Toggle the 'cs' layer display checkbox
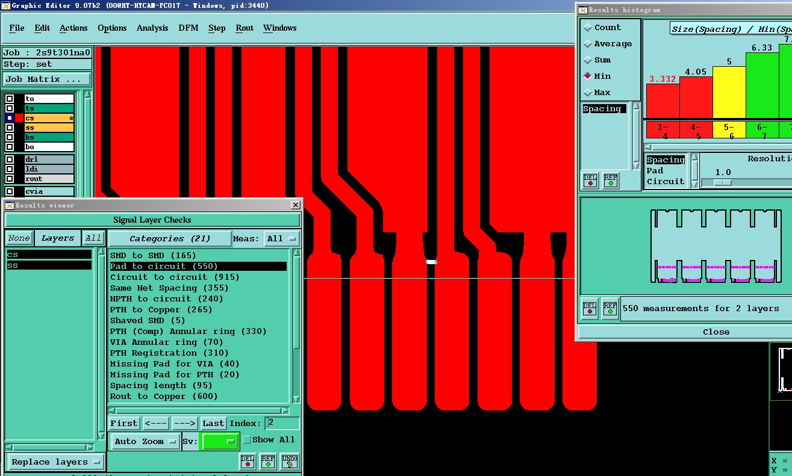Image resolution: width=792 pixels, height=476 pixels. tap(10, 118)
